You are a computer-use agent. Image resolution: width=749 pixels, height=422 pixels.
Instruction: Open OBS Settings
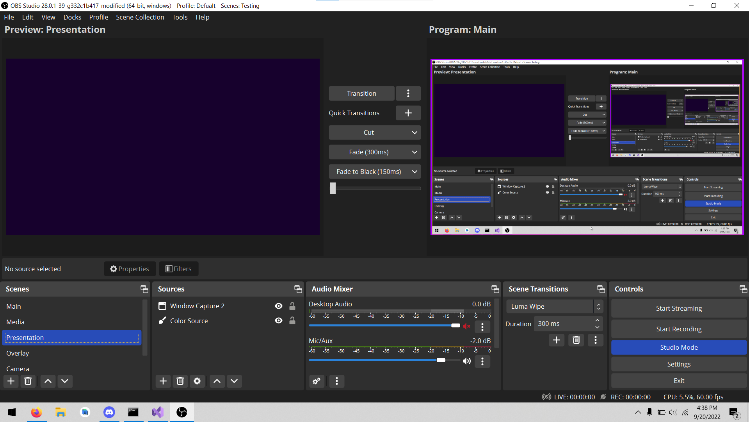point(679,364)
